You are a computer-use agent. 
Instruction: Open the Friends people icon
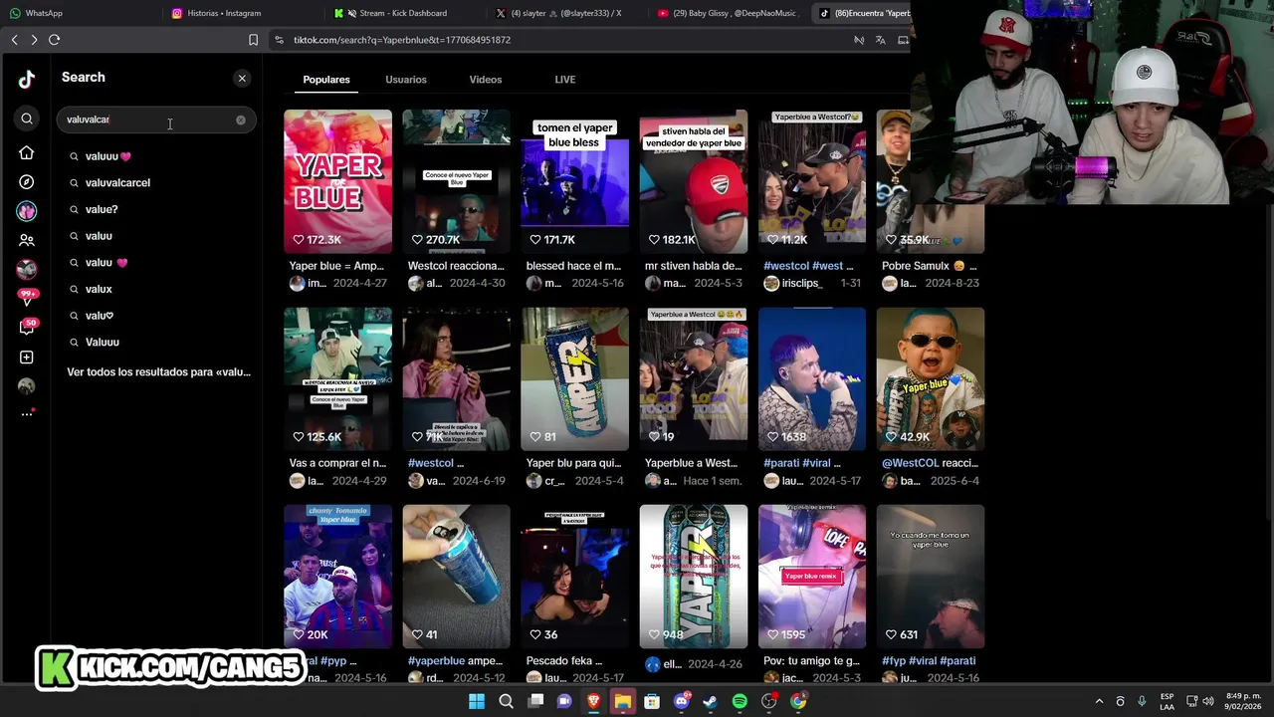pyautogui.click(x=27, y=240)
